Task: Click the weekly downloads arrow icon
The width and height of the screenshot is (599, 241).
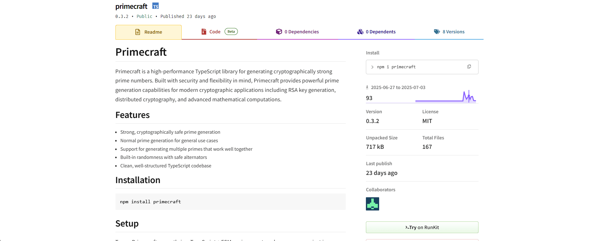Action: click(367, 87)
